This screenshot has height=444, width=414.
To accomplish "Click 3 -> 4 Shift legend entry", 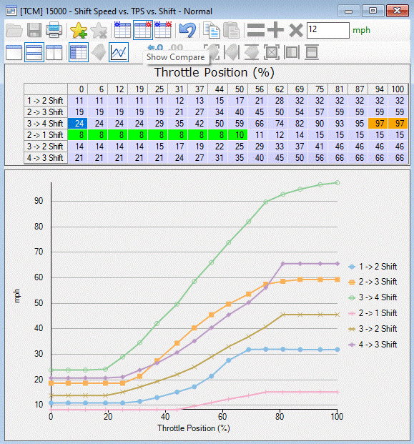I will click(373, 297).
